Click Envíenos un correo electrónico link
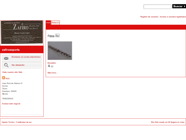Image resolution: width=186 pixels, height=140 pixels. click(26, 57)
